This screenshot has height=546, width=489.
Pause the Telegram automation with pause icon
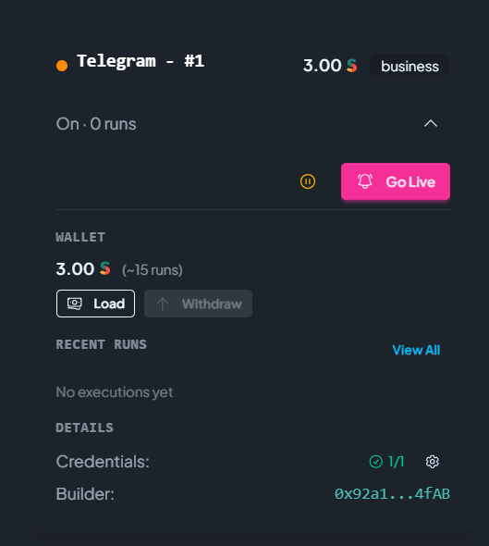tap(308, 181)
